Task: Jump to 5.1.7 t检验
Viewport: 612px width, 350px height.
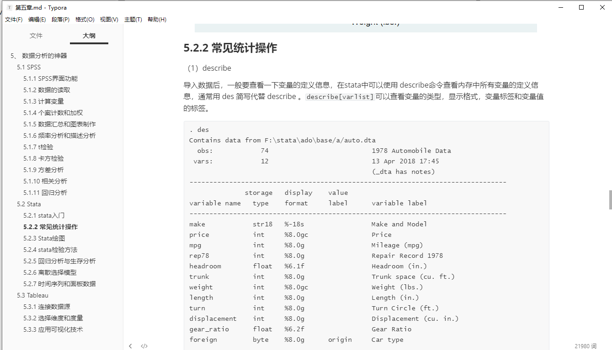Action: pyautogui.click(x=38, y=147)
